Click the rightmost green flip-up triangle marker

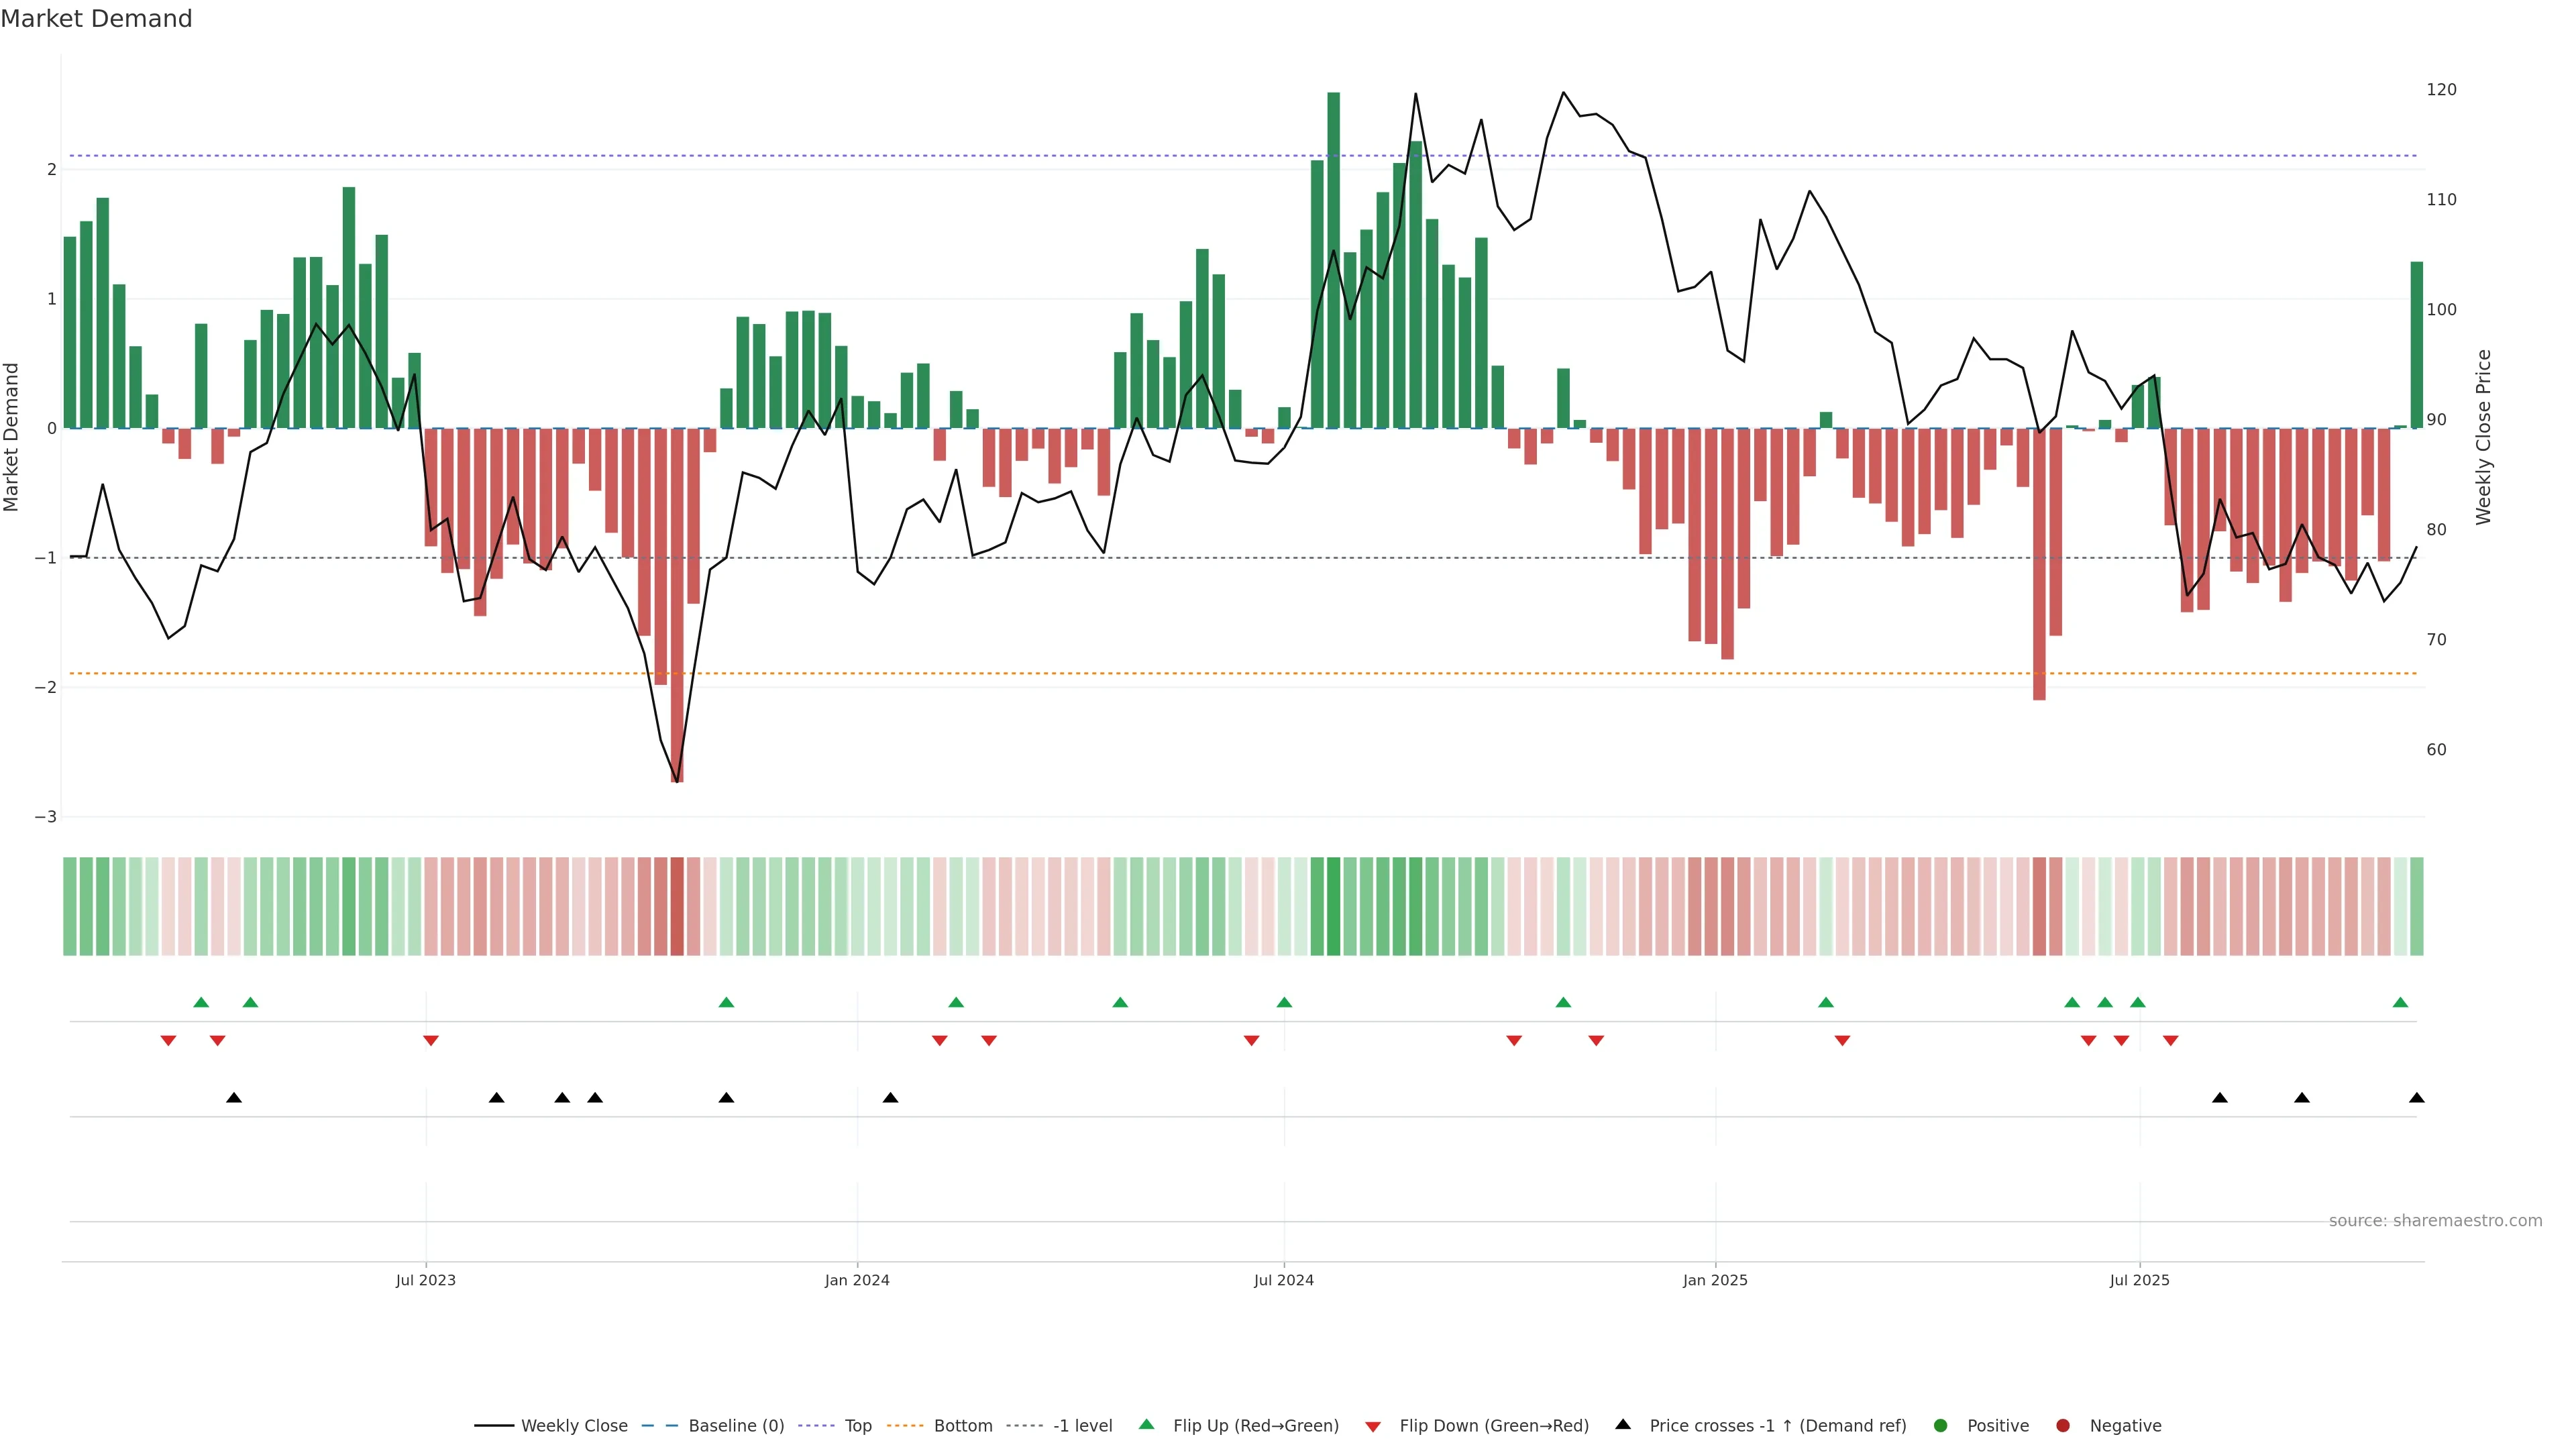[x=2400, y=1002]
